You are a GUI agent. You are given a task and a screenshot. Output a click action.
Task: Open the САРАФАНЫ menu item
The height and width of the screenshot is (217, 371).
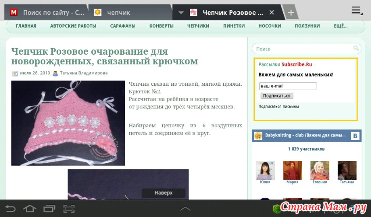pos(123,26)
